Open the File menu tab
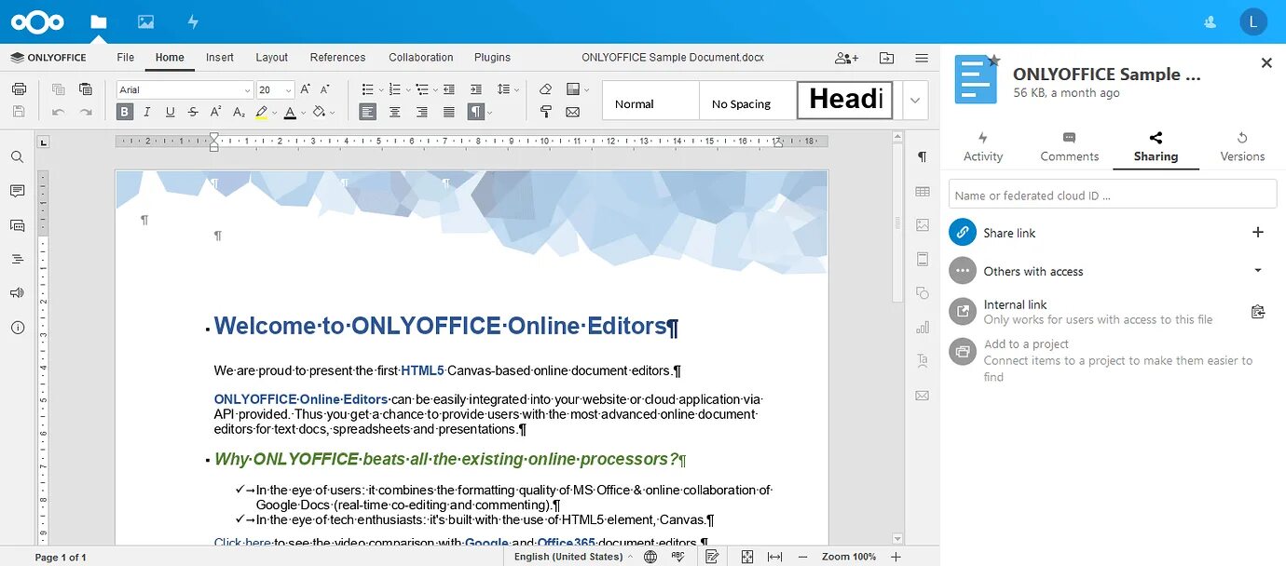 point(126,58)
